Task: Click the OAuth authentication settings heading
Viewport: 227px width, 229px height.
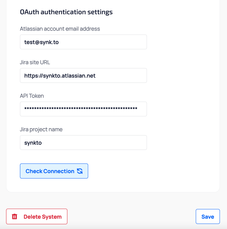Action: coord(66,12)
